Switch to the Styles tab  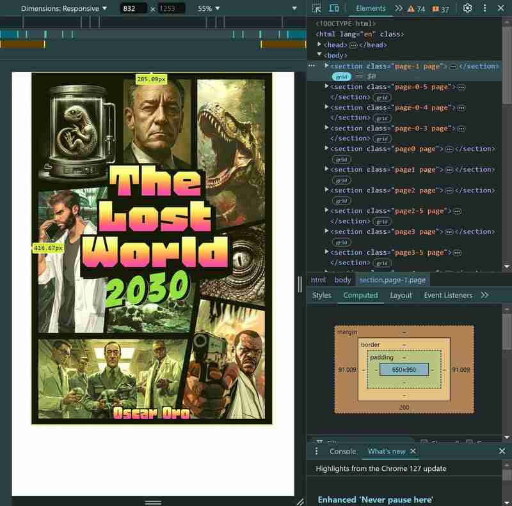pyautogui.click(x=322, y=295)
